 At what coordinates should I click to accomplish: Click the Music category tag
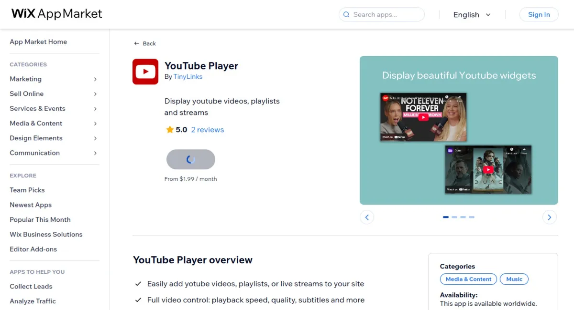coord(514,279)
